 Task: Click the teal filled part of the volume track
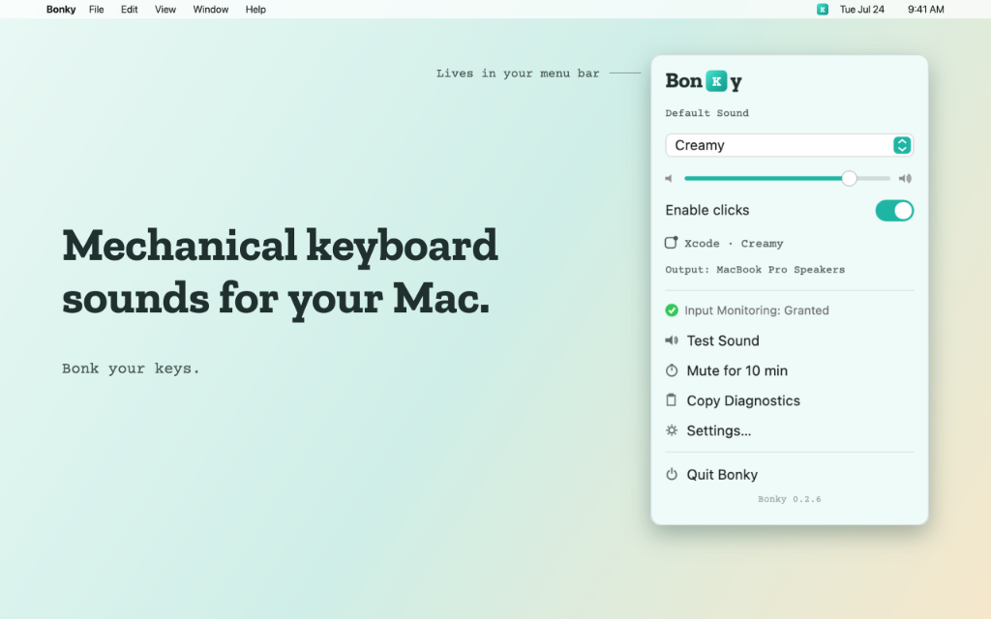[x=763, y=179]
